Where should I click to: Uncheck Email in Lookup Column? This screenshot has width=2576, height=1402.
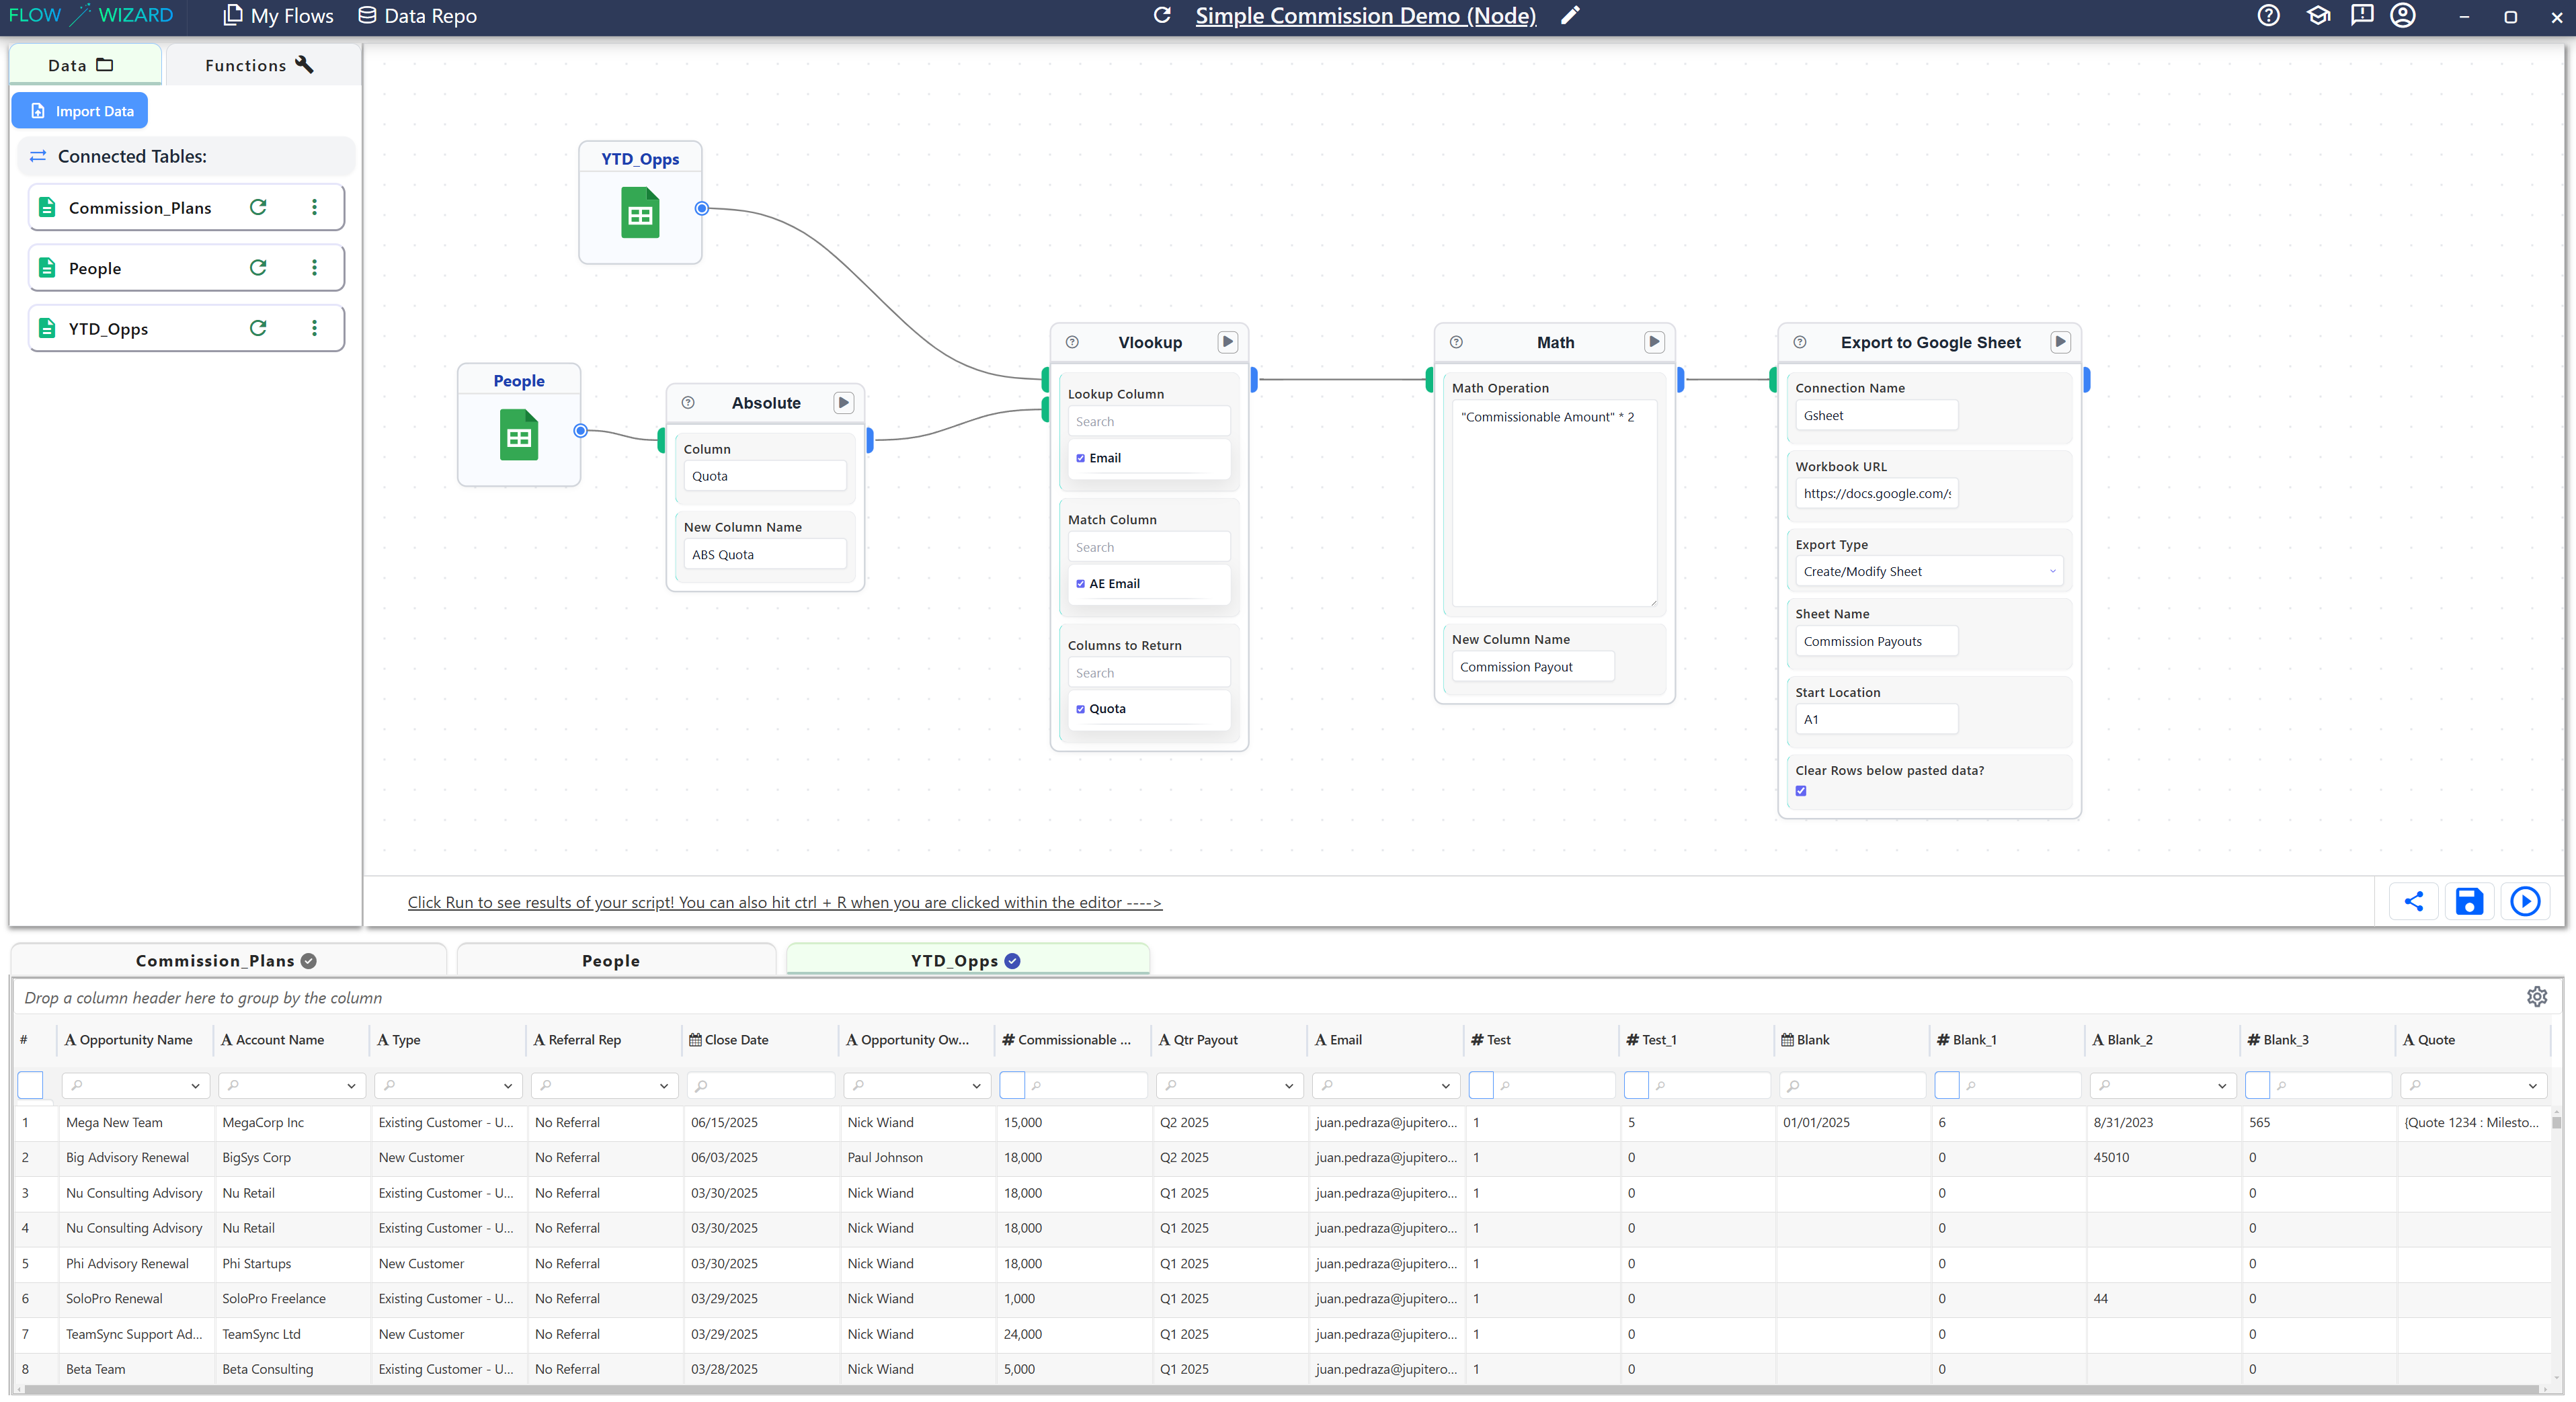(1080, 458)
